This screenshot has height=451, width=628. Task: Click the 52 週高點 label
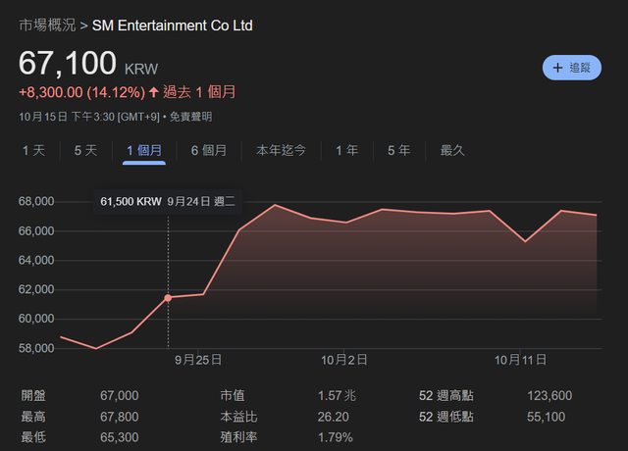pyautogui.click(x=446, y=396)
